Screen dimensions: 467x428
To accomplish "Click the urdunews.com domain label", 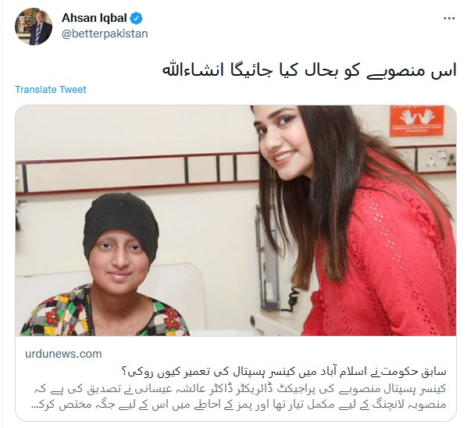I will 63,354.
